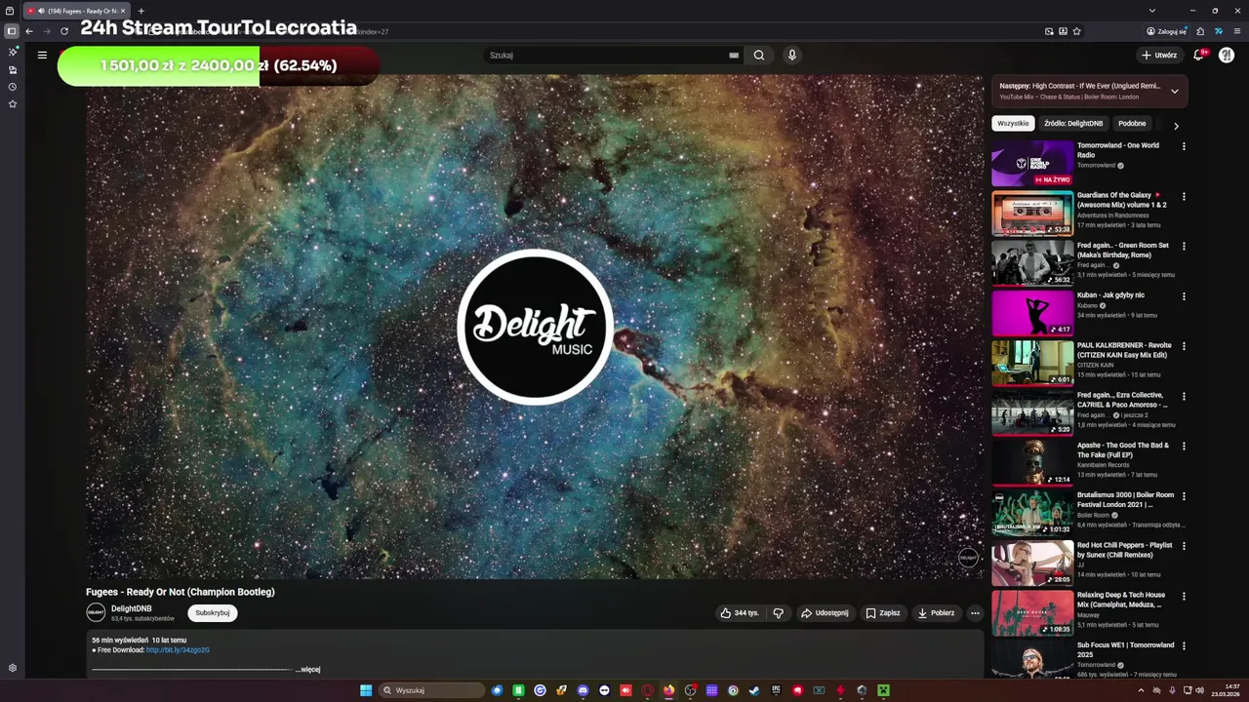Image resolution: width=1249 pixels, height=702 pixels.
Task: Open Epic Games Launcher from taskbar
Action: coord(776,690)
